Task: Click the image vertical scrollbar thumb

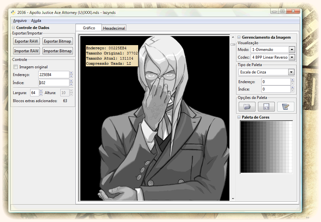Action: (233, 44)
